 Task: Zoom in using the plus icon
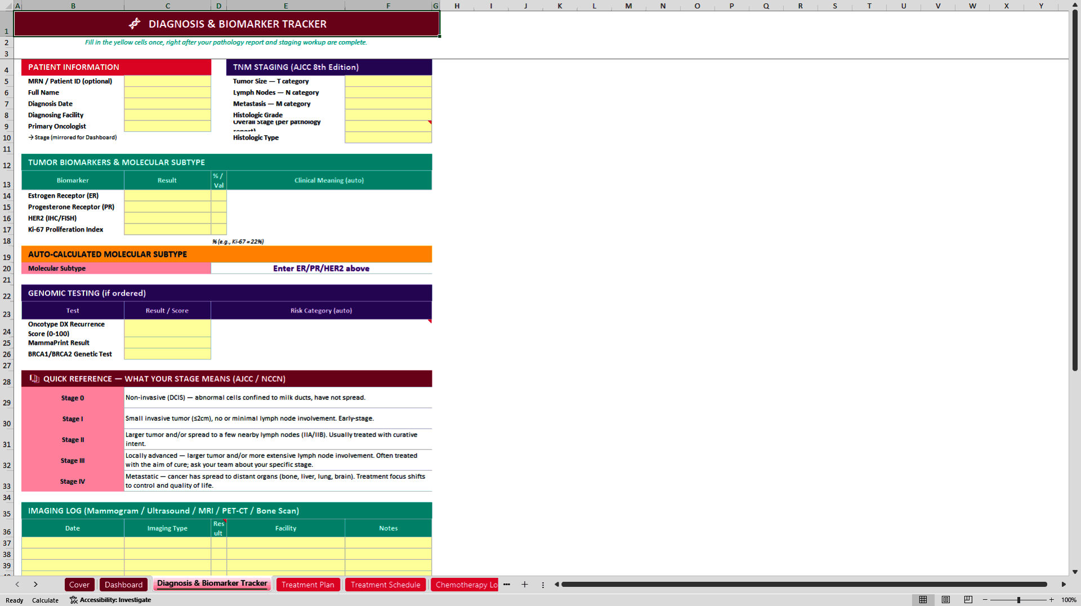(1051, 600)
